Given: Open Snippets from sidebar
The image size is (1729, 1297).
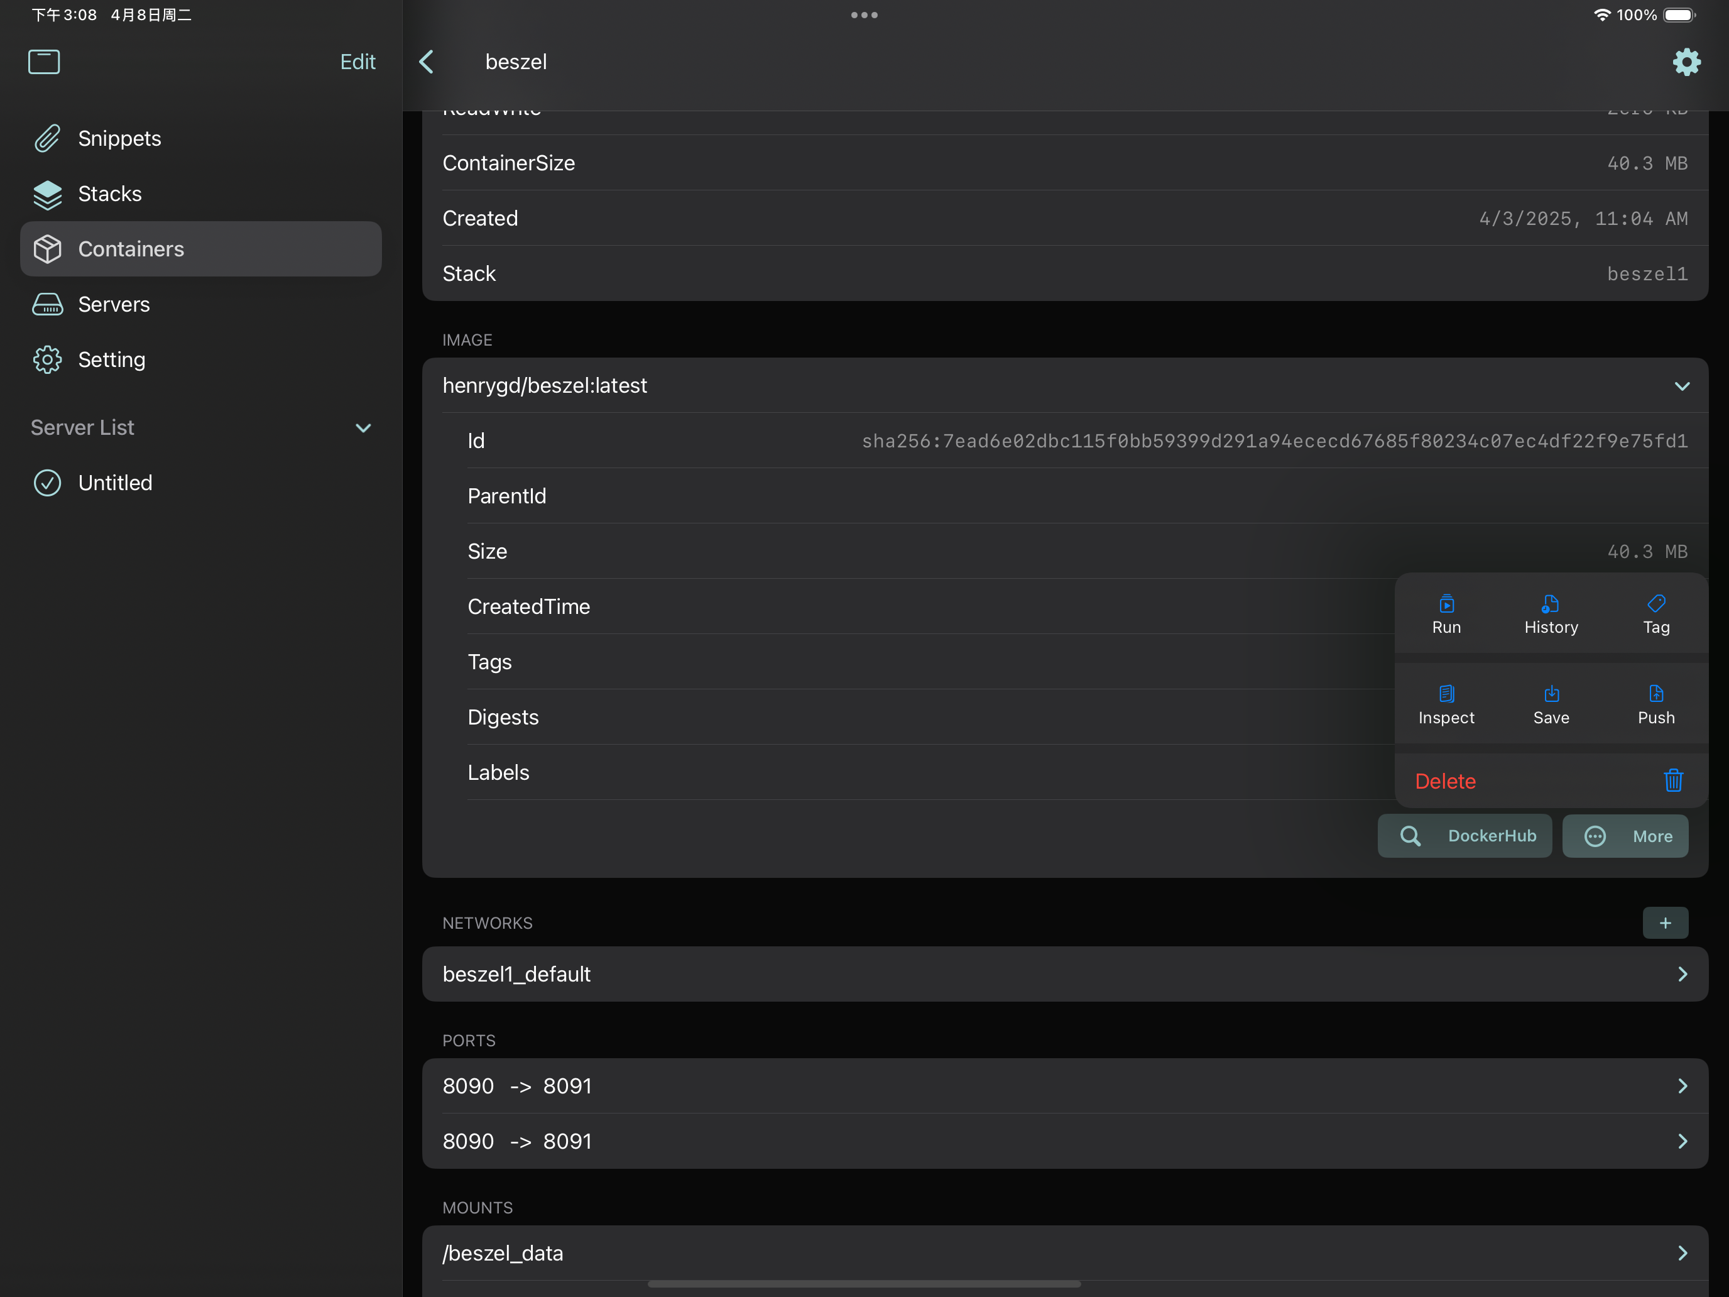Looking at the screenshot, I should 201,138.
